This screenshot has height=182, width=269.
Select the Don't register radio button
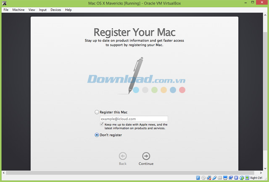[97, 135]
